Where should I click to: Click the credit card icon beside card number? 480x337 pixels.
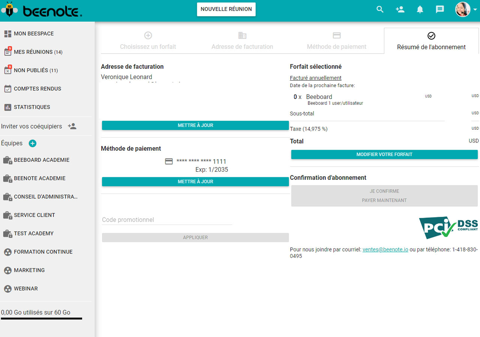coord(169,161)
